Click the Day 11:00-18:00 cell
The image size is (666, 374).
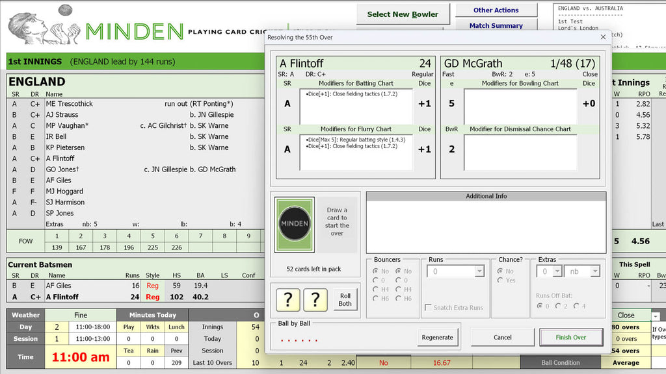pyautogui.click(x=92, y=327)
